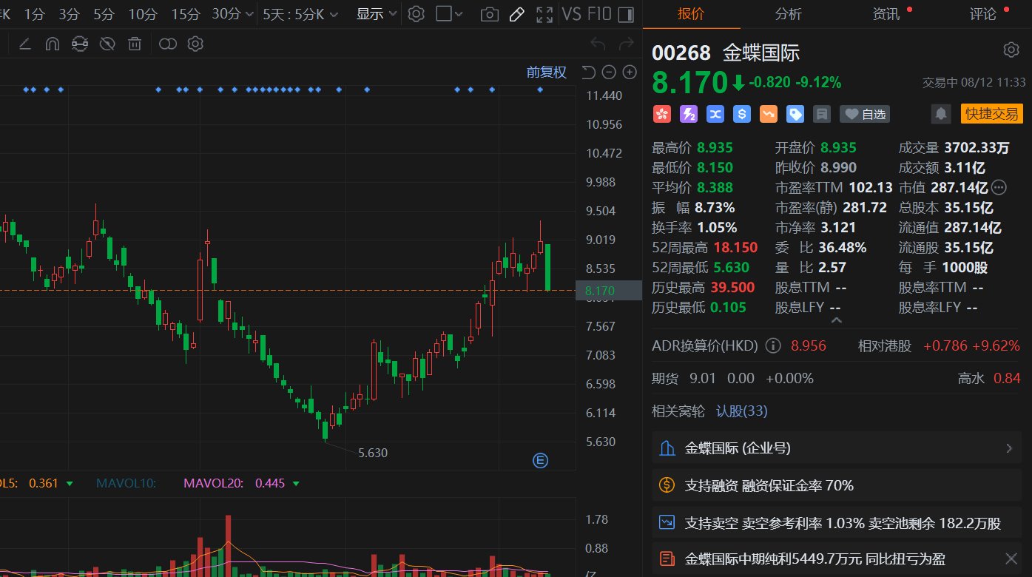1032x577 pixels.
Task: Open chart settings gear in top toolbar
Action: pyautogui.click(x=416, y=14)
